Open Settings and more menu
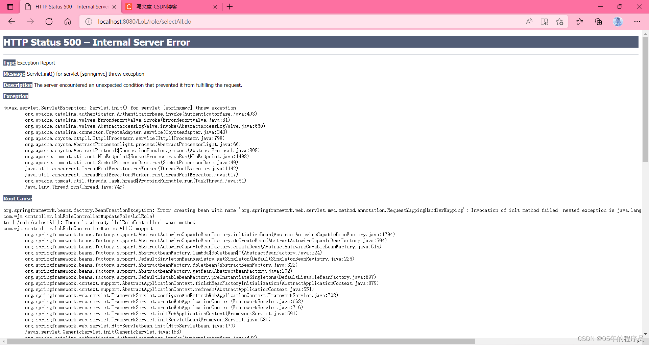The image size is (649, 345). point(638,21)
